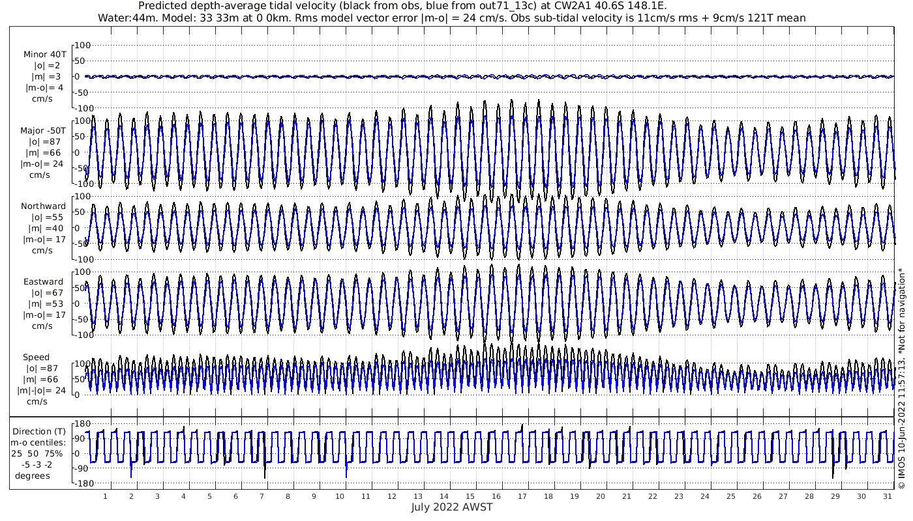Click the '|m| =40' value under Northward

click(46, 229)
